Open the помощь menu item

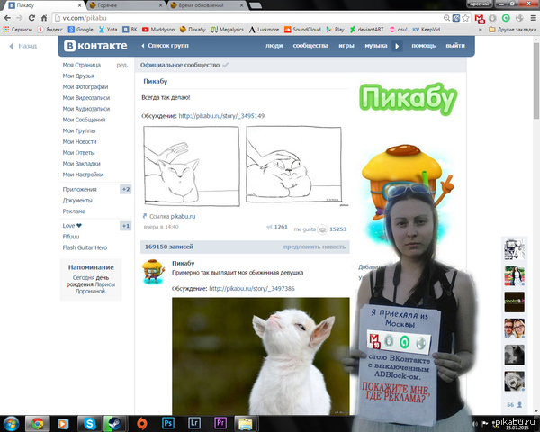point(424,46)
